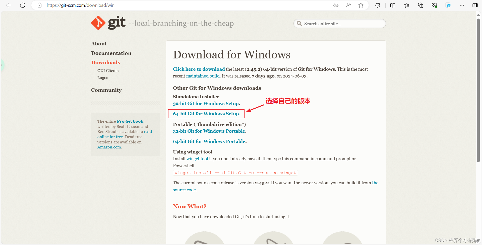Viewport: 482px width, 245px height.
Task: Click the vertical scrollbar thumb
Action: tap(478, 90)
